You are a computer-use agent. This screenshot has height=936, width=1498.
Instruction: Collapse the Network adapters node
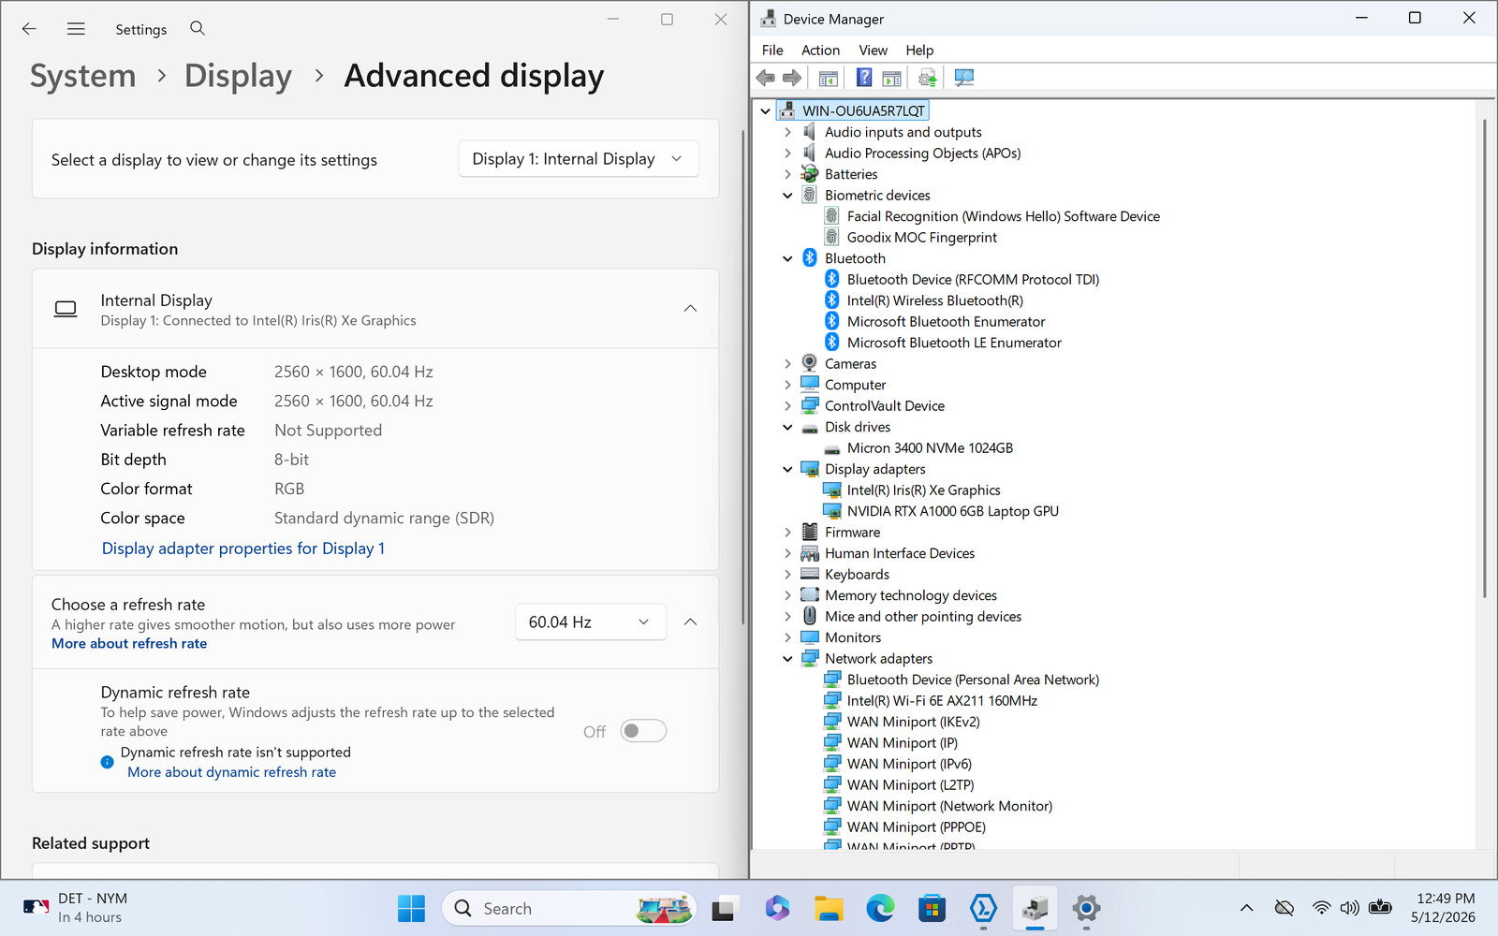pyautogui.click(x=787, y=659)
